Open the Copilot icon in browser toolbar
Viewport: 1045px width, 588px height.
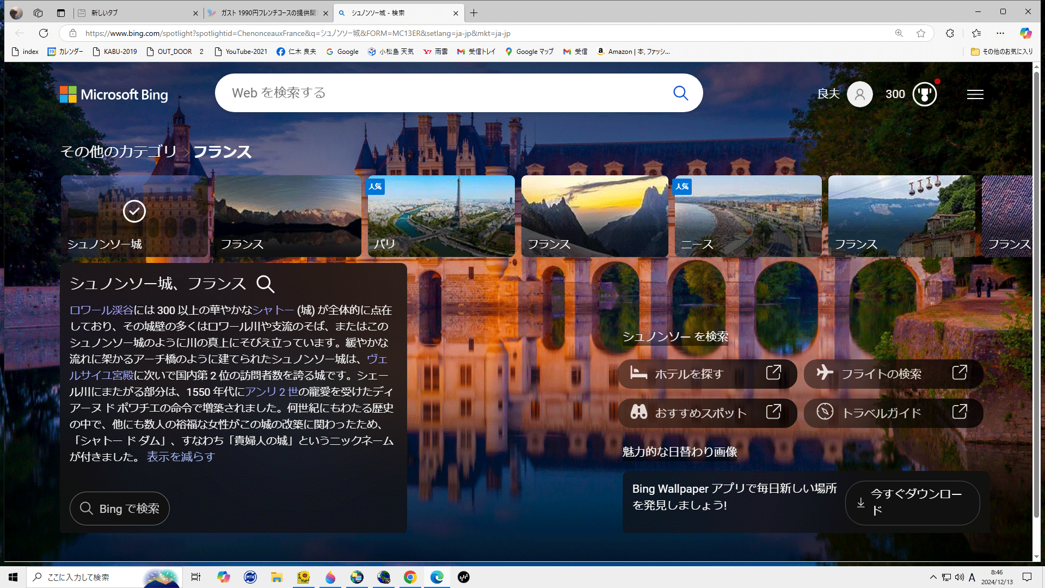[x=1026, y=33]
